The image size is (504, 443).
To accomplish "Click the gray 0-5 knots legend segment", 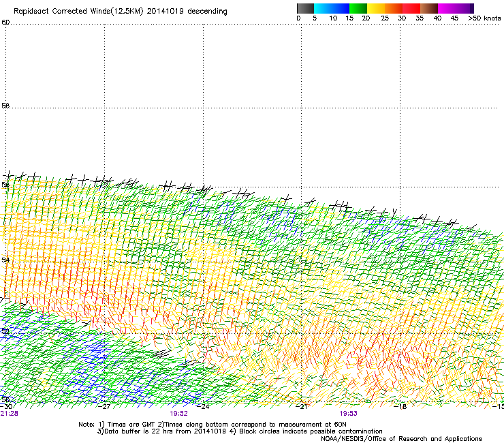I will [x=305, y=8].
